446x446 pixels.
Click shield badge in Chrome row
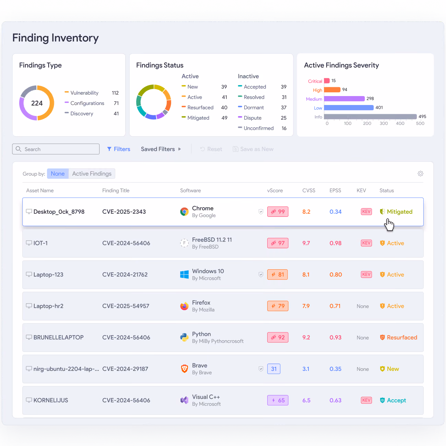coord(261,212)
